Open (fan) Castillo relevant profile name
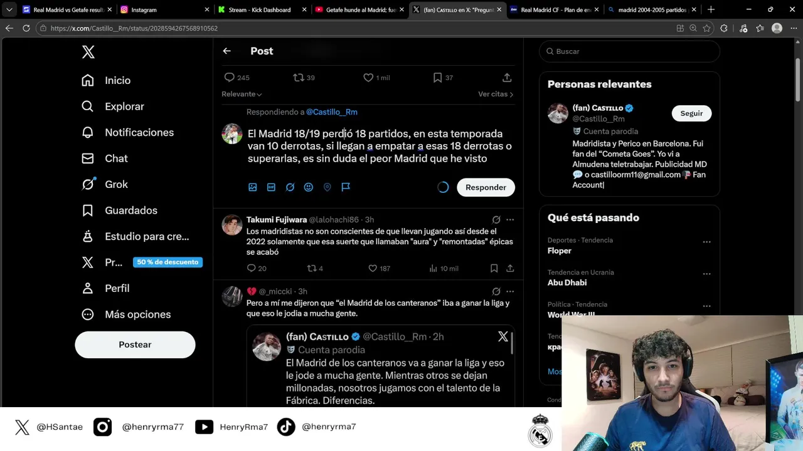This screenshot has height=451, width=803. coord(598,108)
